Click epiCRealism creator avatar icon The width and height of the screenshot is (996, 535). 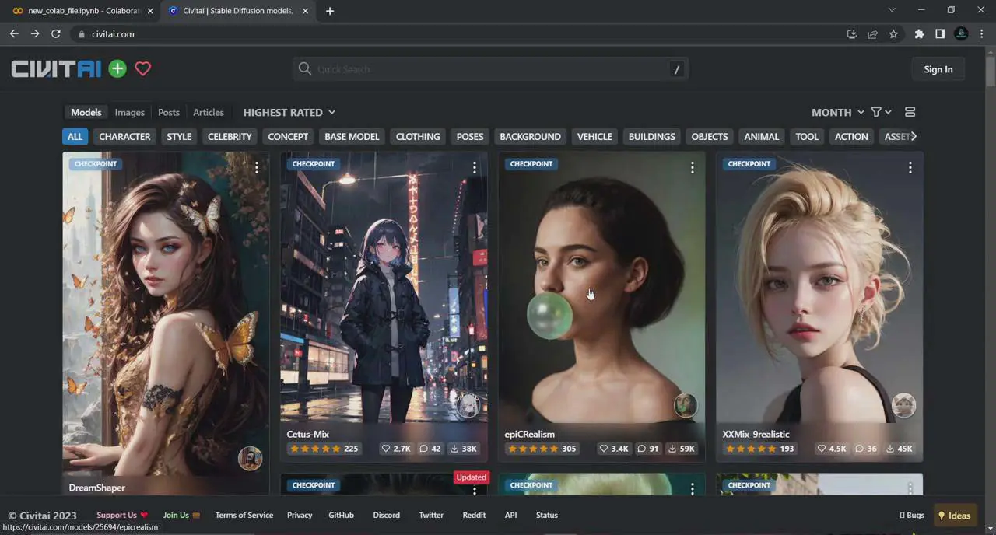click(x=685, y=405)
